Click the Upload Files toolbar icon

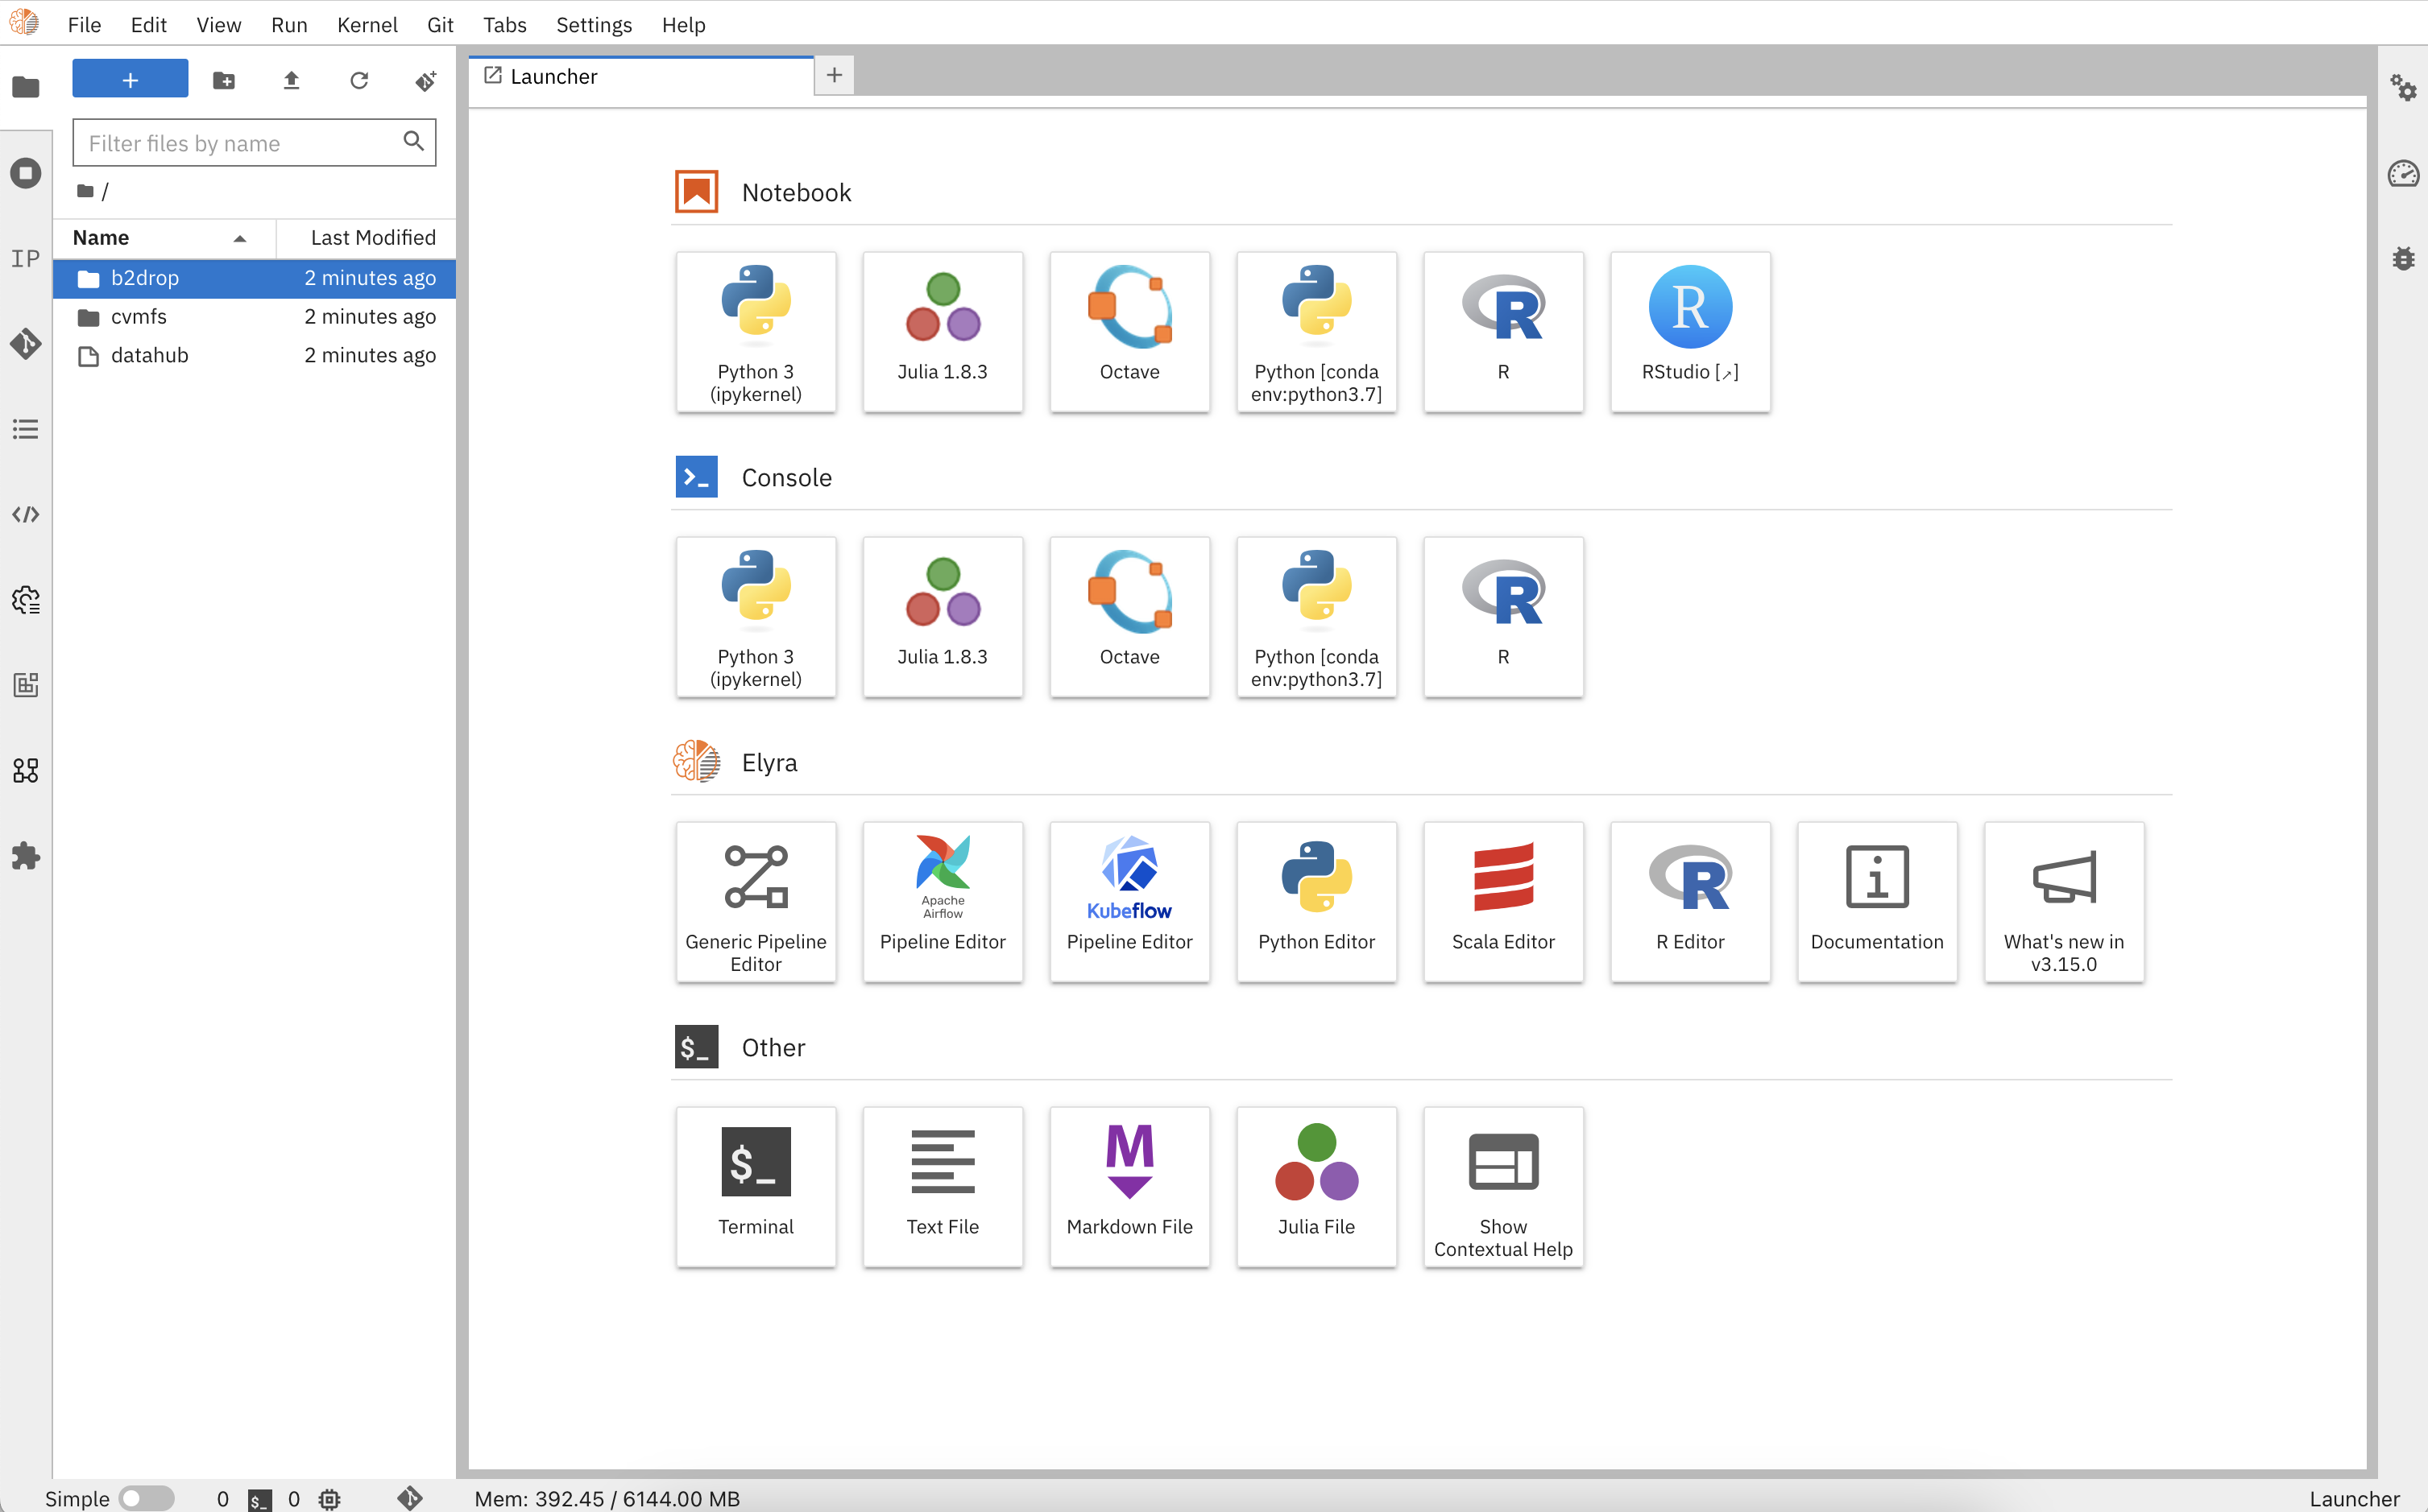(x=291, y=80)
